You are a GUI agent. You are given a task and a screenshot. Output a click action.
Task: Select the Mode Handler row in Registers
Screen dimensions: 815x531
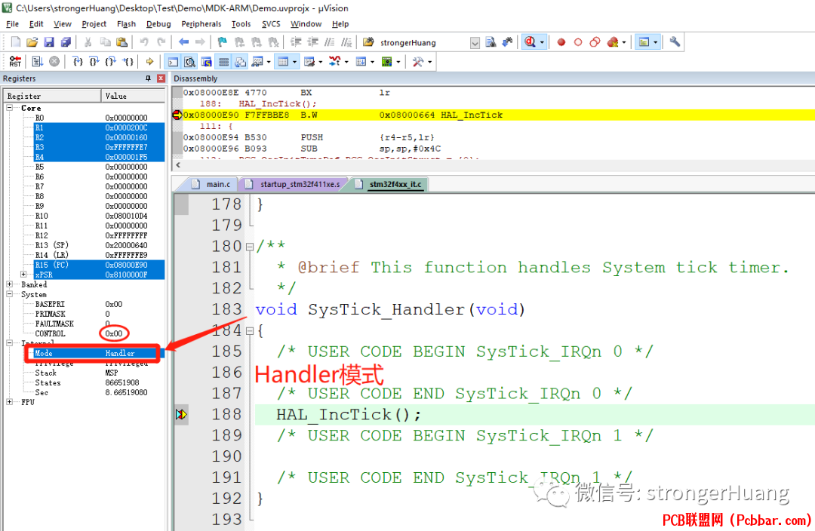click(93, 353)
